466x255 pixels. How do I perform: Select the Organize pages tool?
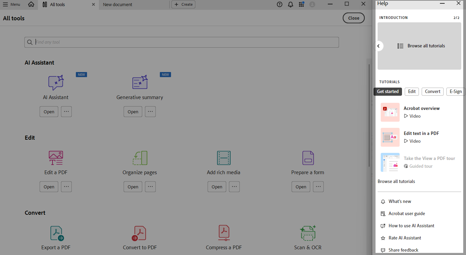pos(133,187)
